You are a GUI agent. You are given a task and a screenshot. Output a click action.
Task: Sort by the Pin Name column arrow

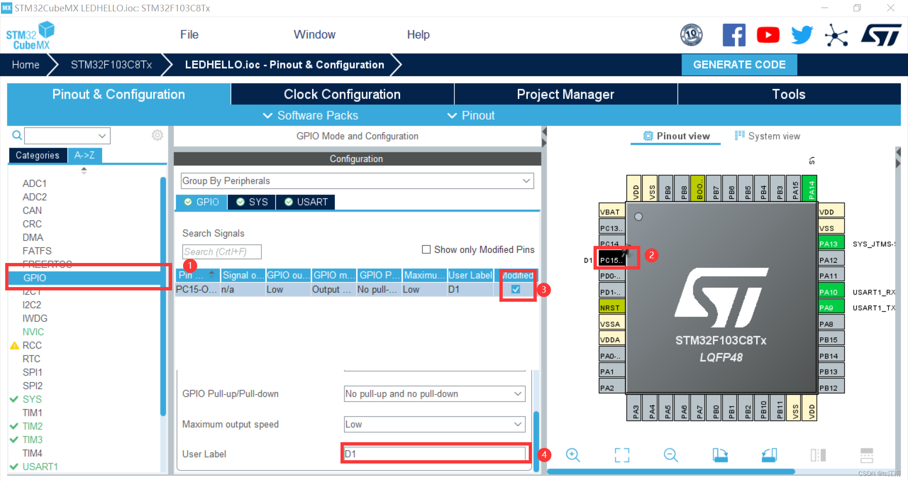[x=211, y=275]
